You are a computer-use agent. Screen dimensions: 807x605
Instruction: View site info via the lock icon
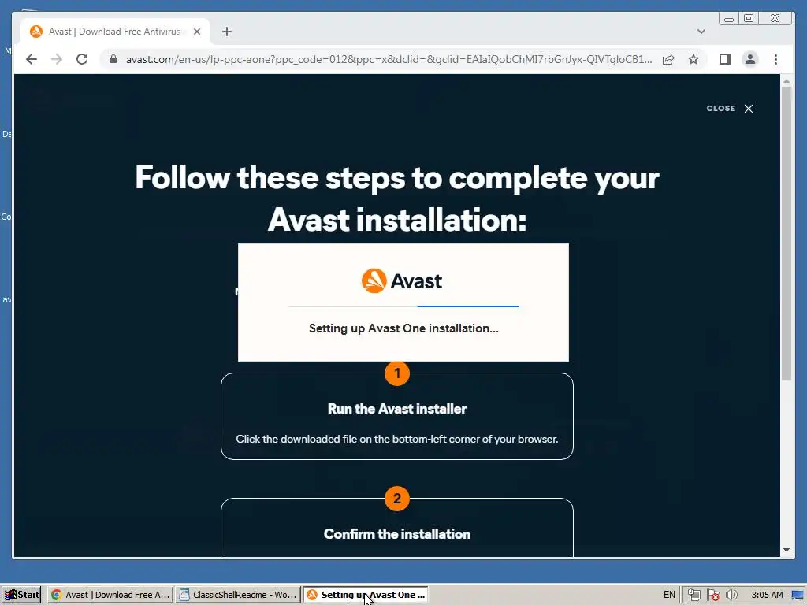point(113,59)
